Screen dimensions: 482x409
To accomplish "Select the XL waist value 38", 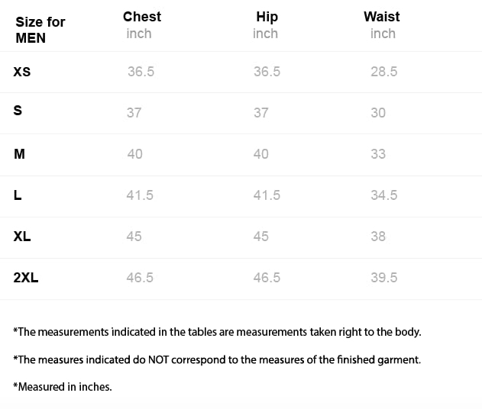I will coord(378,237).
